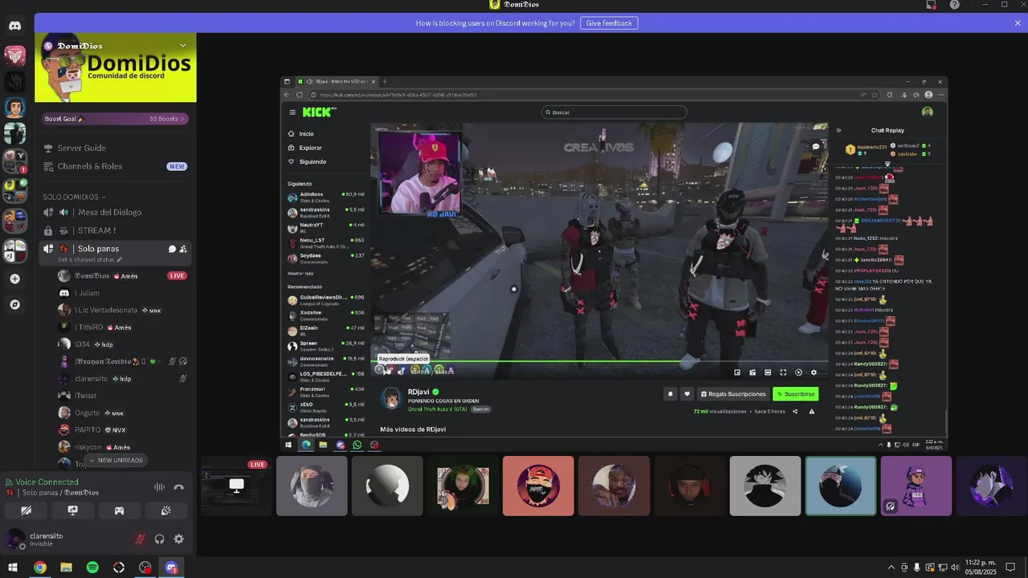Viewport: 1028px width, 578px height.
Task: Select the pink winged-logo server icon
Action: [x=14, y=55]
